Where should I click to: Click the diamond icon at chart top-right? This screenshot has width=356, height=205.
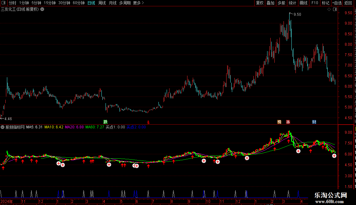pyautogui.click(x=329, y=9)
